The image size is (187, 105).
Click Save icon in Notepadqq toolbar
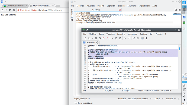pyautogui.click(x=96, y=38)
